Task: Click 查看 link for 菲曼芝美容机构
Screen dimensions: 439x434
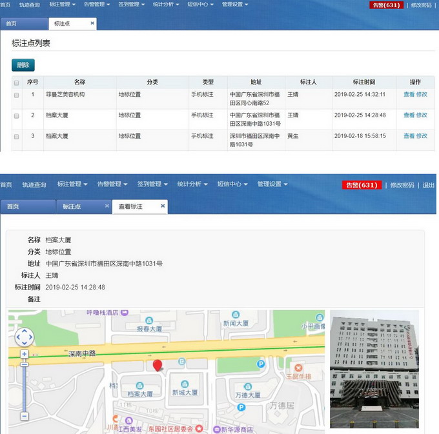Action: pos(409,94)
